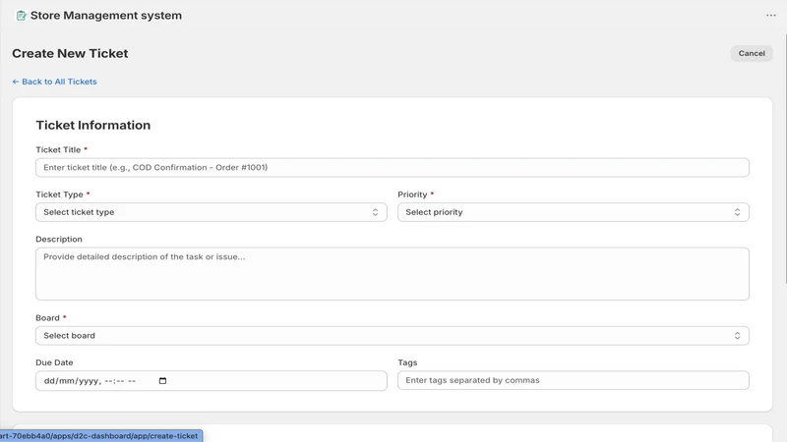The width and height of the screenshot is (787, 442).
Task: Click the page vertical scrollbar
Action: tap(785, 160)
